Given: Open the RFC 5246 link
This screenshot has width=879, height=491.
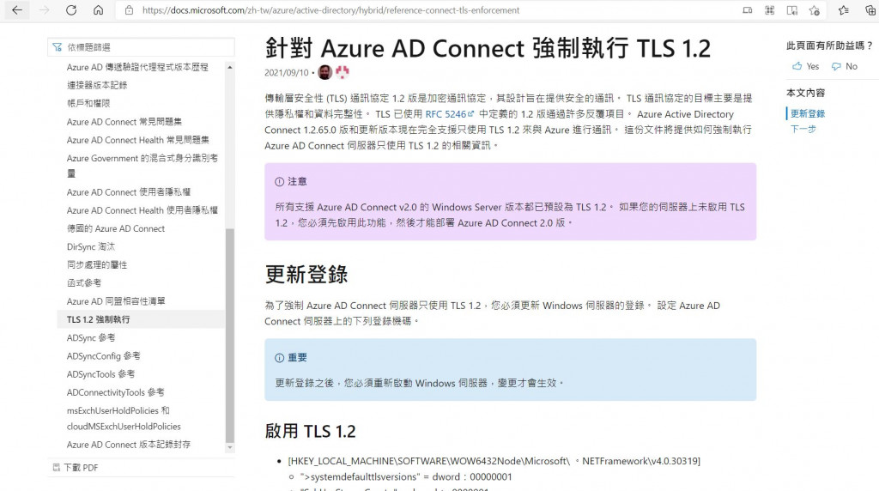Looking at the screenshot, I should coord(449,114).
